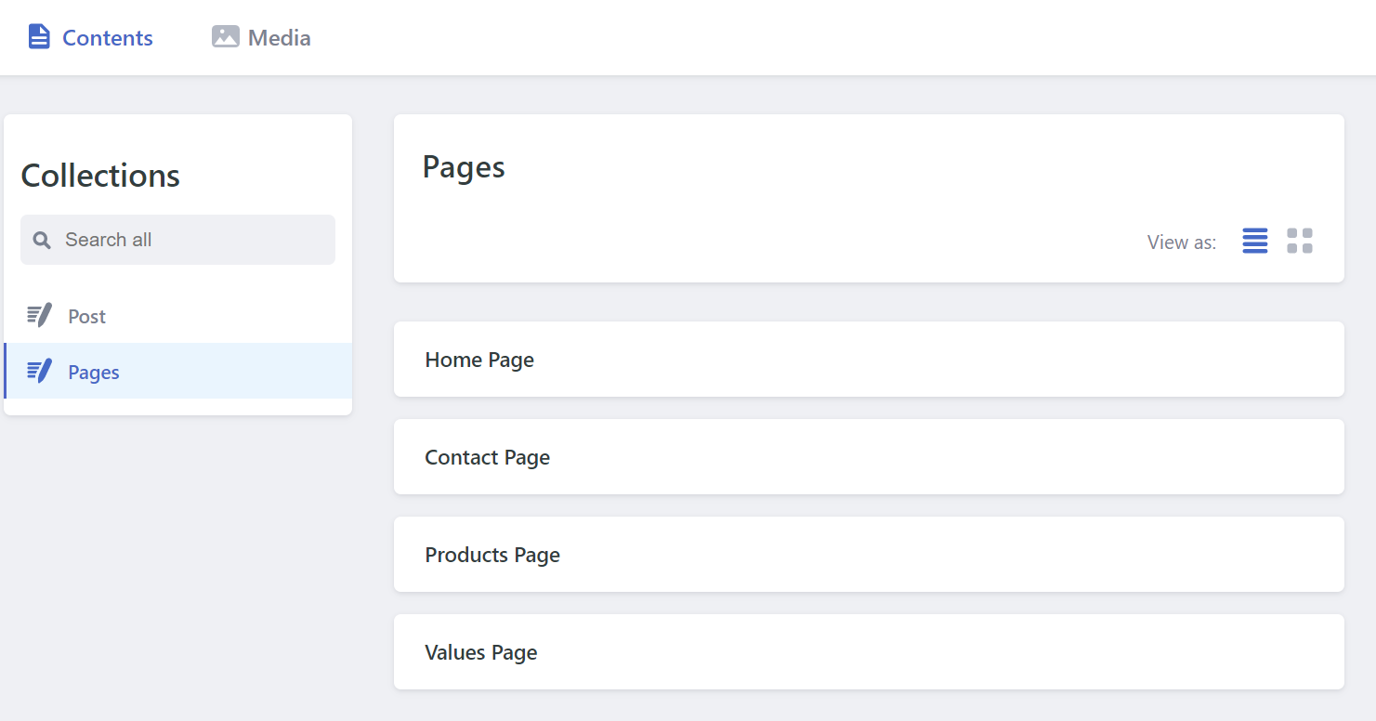Click the Post collection pencil icon
1376x721 pixels.
39,316
